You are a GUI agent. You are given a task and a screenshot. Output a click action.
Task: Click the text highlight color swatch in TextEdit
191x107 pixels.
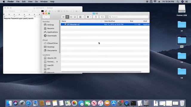(x=46, y=11)
